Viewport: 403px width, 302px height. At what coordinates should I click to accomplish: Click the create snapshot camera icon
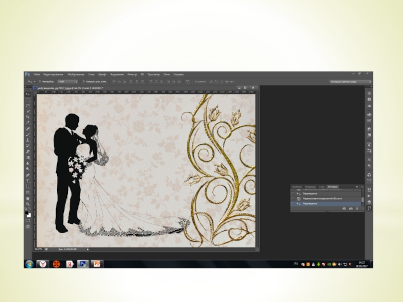pyautogui.click(x=351, y=209)
